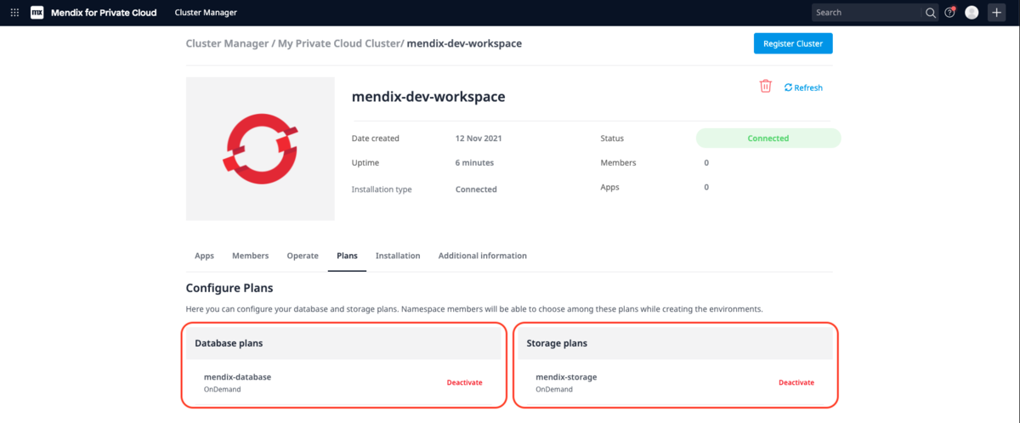Open Cluster Manager in top navigation
This screenshot has height=423, width=1020.
[206, 13]
